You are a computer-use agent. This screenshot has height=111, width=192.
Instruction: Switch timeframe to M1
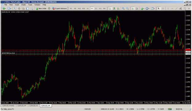(71, 8)
